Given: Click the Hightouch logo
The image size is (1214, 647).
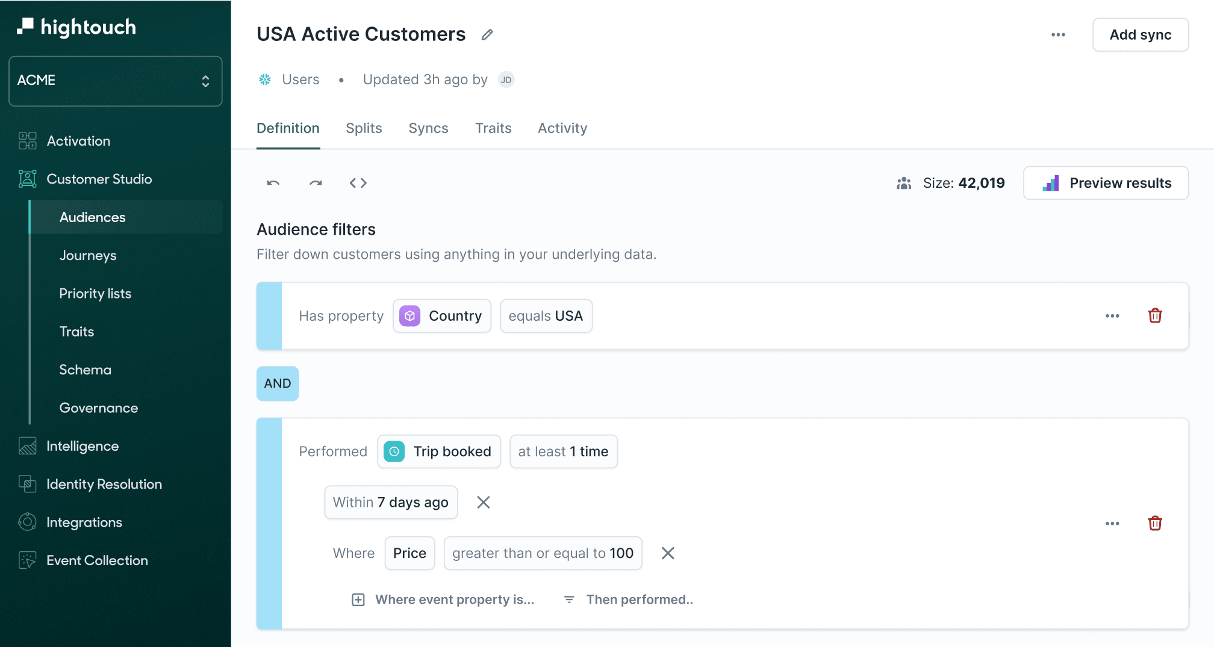Looking at the screenshot, I should click(x=76, y=26).
